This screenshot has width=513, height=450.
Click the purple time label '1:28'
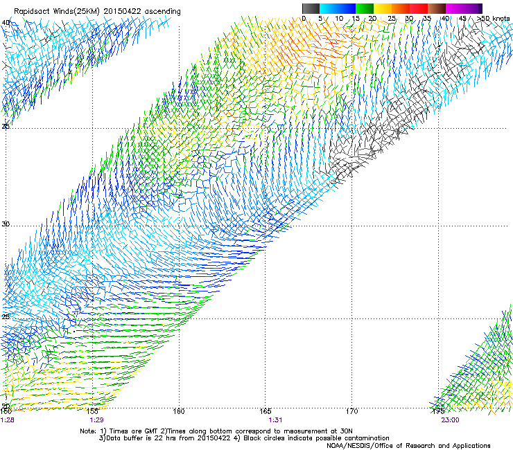click(8, 420)
